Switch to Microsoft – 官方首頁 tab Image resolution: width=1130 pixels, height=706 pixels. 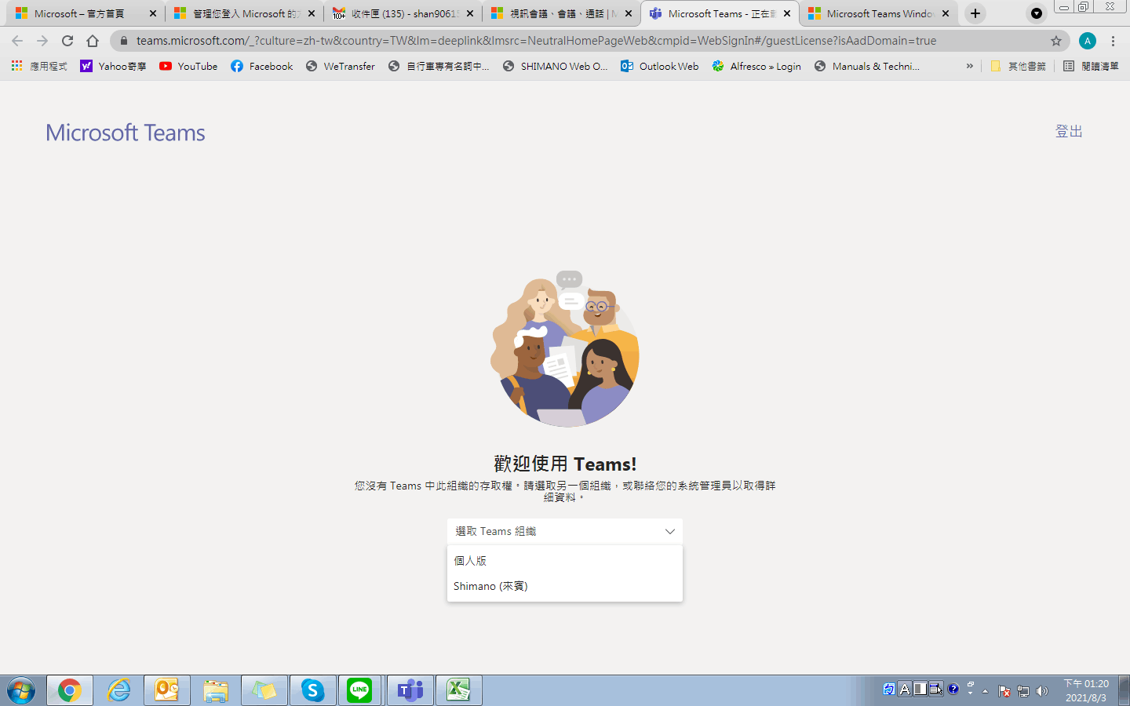pos(84,13)
